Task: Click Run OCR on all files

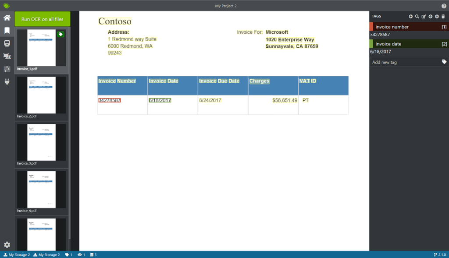Action: coord(42,19)
